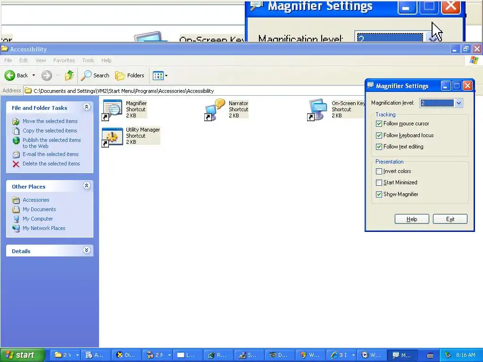Collapse the File and Folder Tasks panel

87,107
